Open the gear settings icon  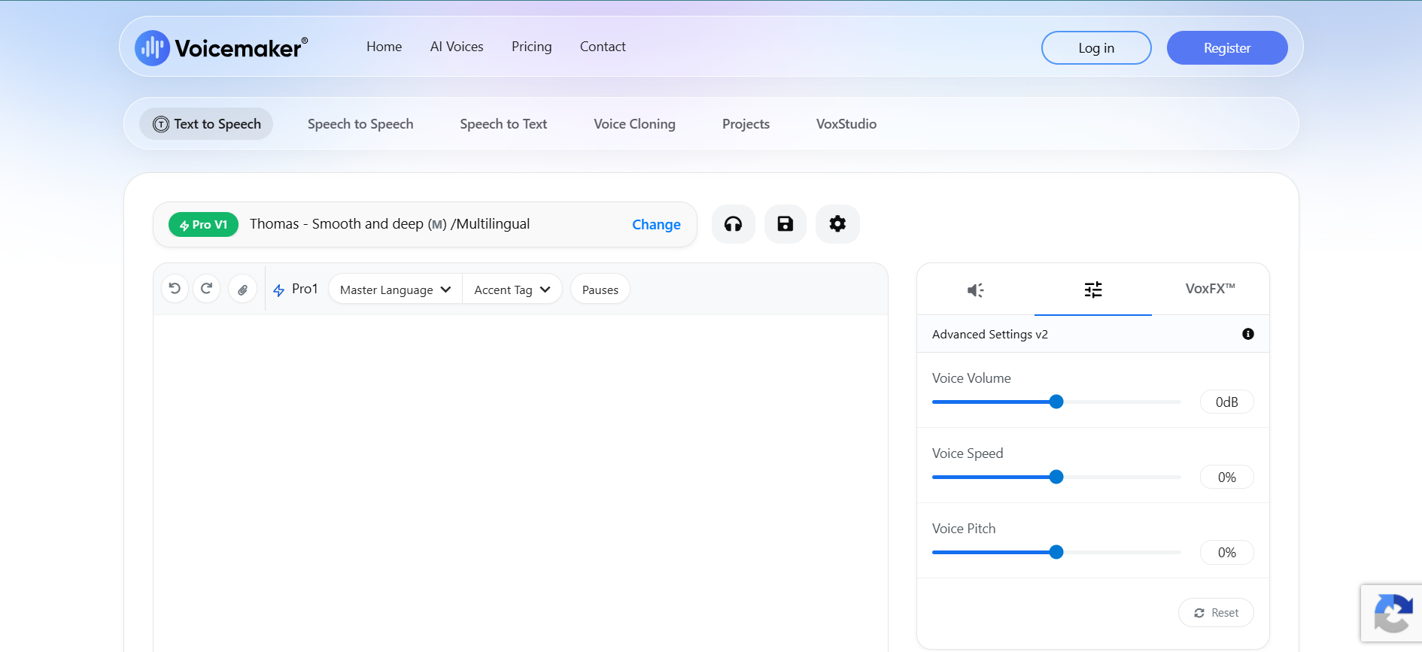click(837, 224)
